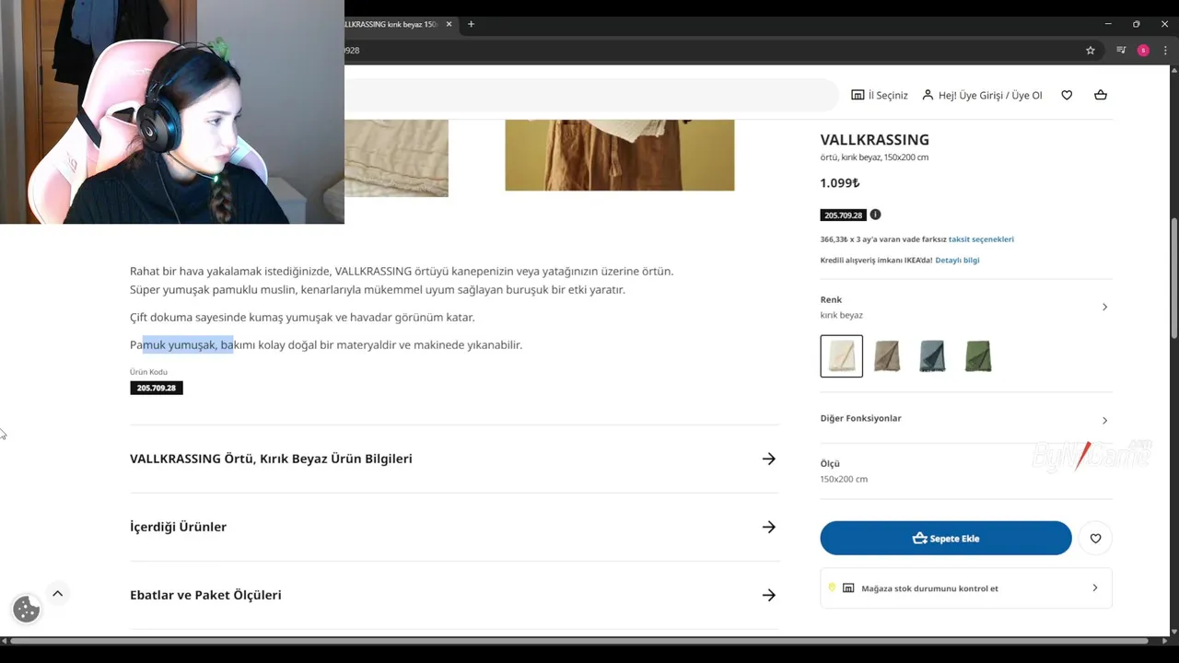The width and height of the screenshot is (1179, 663).
Task: Click the site search field
Action: pos(590,95)
